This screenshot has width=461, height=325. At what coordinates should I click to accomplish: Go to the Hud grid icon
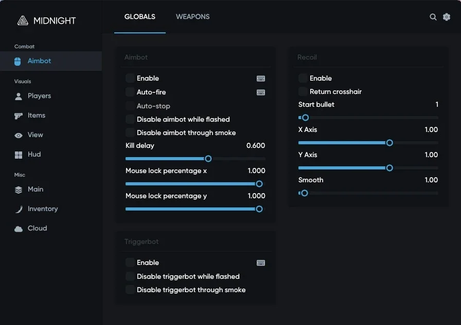pos(18,155)
